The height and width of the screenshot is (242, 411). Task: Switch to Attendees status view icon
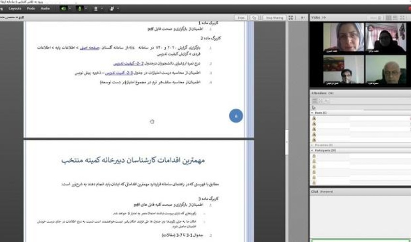[x=327, y=101]
